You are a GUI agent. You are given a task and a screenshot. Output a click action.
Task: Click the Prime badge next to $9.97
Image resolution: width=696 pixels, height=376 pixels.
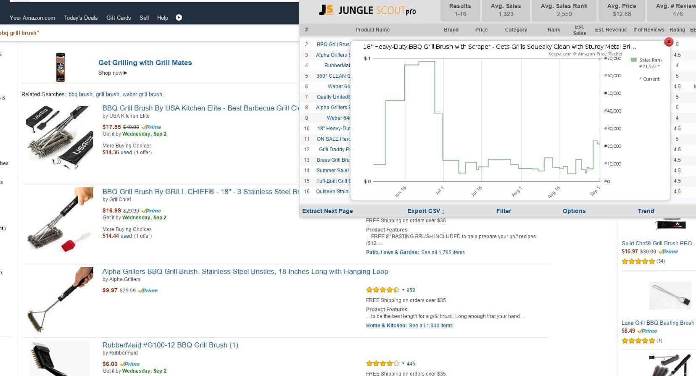(x=148, y=291)
